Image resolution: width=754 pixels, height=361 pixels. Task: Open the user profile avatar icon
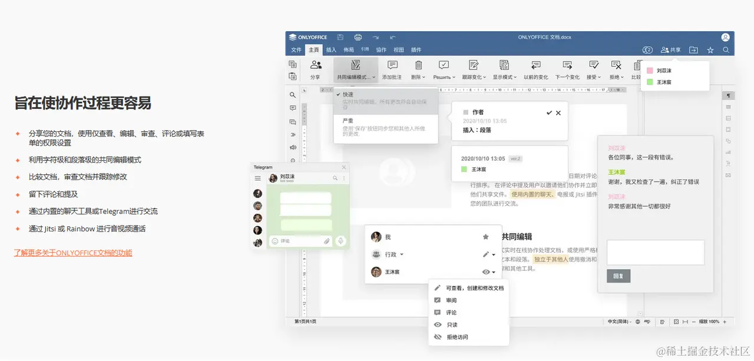[726, 37]
